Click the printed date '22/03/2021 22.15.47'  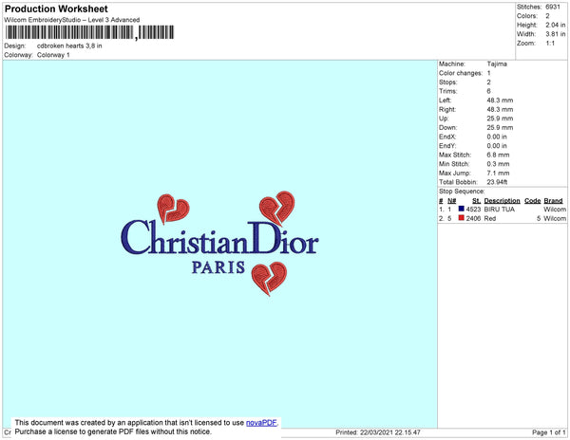click(x=390, y=432)
